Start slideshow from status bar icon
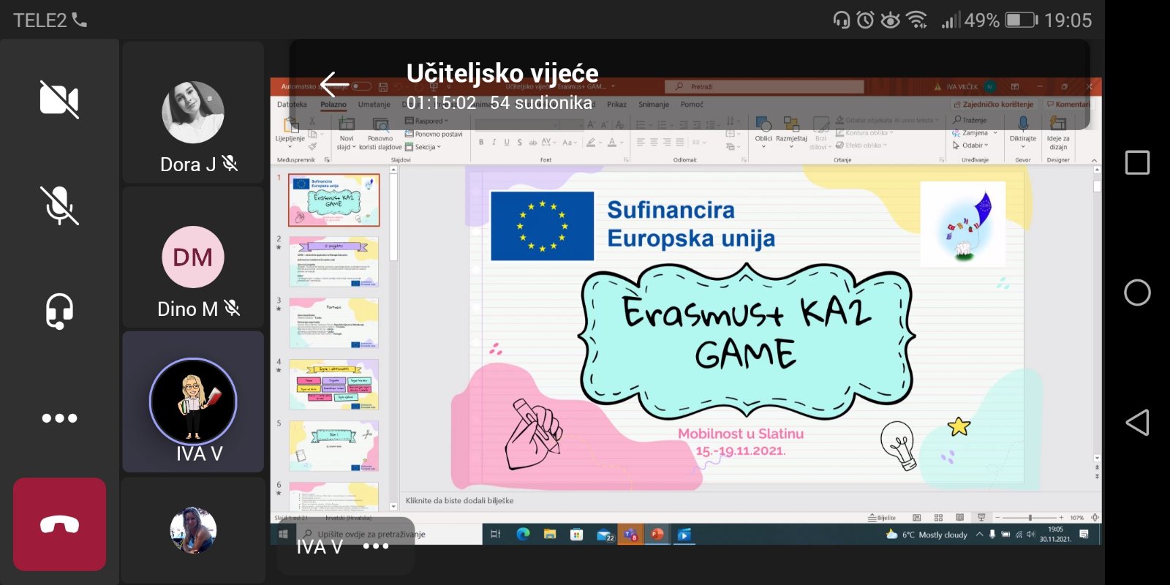Viewport: 1170px width, 585px height. pos(981,518)
